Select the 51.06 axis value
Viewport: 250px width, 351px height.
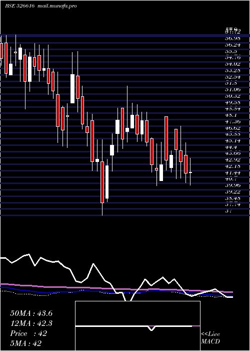click(232, 90)
